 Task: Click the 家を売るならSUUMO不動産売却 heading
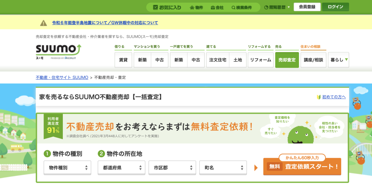(x=101, y=97)
